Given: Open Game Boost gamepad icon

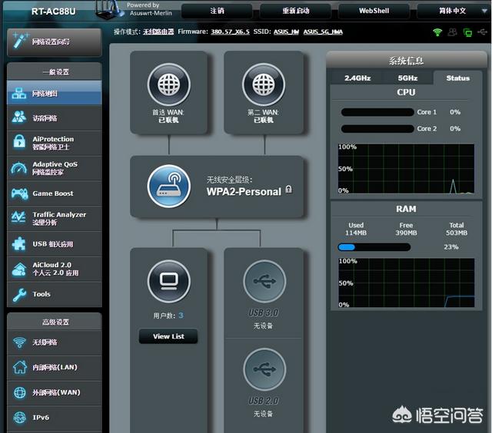Looking at the screenshot, I should coord(19,193).
